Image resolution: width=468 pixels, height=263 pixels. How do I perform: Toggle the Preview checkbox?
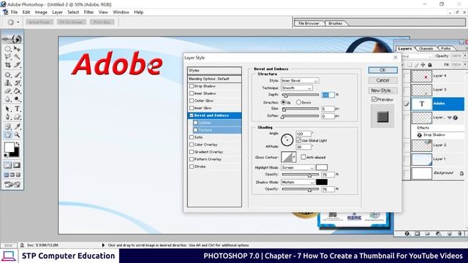coord(374,99)
